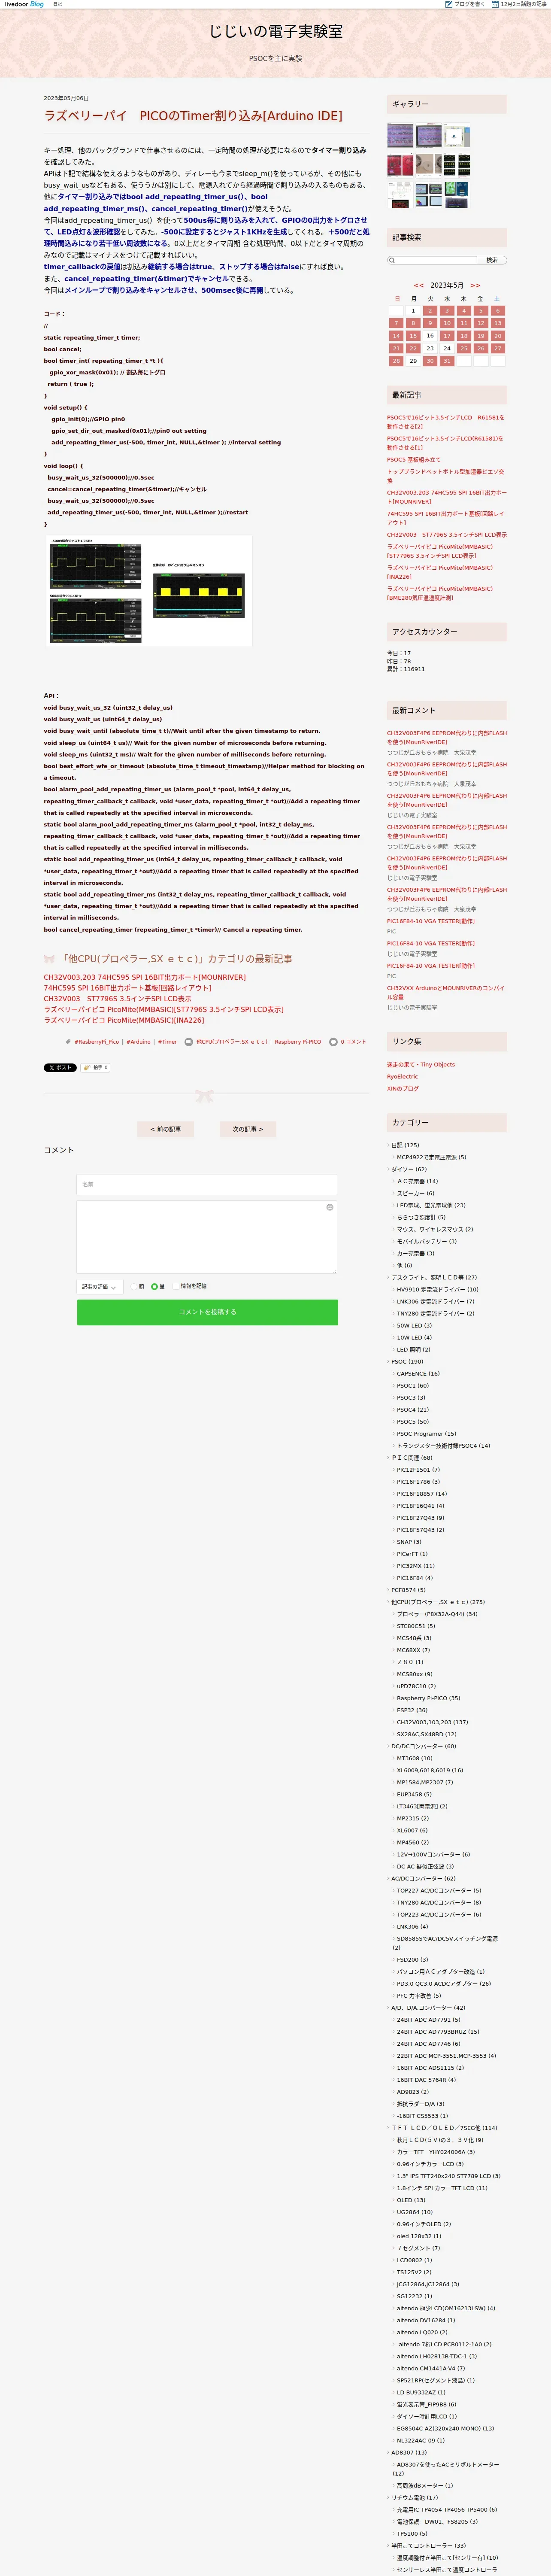551x2576 pixels.
Task: Select day 2 in the calendar
Action: [430, 311]
